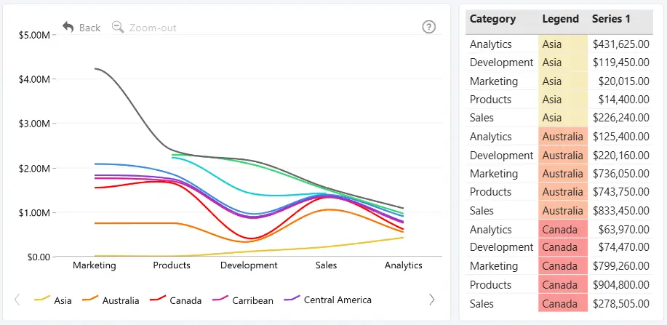Click Asia legend cell in Analytics row
This screenshot has width=667, height=325.
click(x=563, y=44)
